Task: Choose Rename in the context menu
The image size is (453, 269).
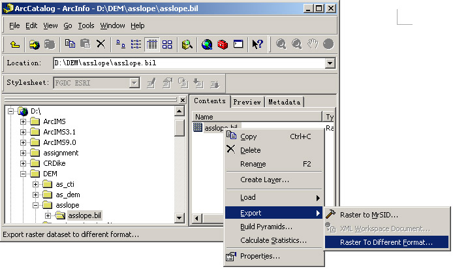Action: (274, 164)
